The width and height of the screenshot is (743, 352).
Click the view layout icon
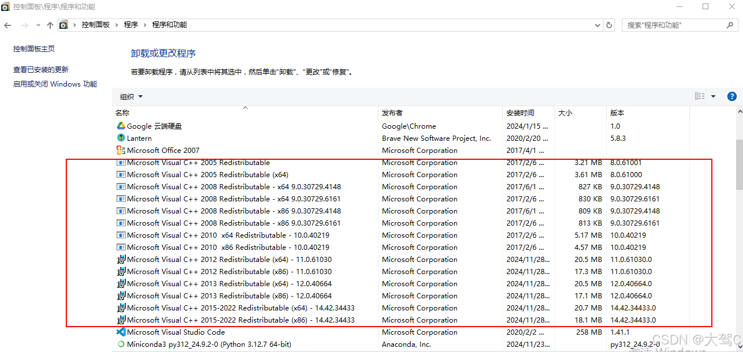700,96
